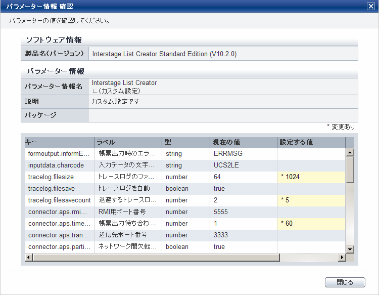Screen dimensions: 379x295
Task: Select the inputdata.charcode key cell
Action: pos(60,165)
